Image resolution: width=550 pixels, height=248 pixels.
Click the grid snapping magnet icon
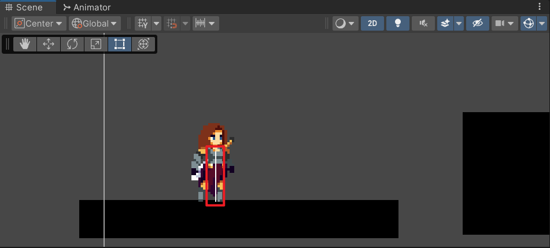click(x=172, y=24)
